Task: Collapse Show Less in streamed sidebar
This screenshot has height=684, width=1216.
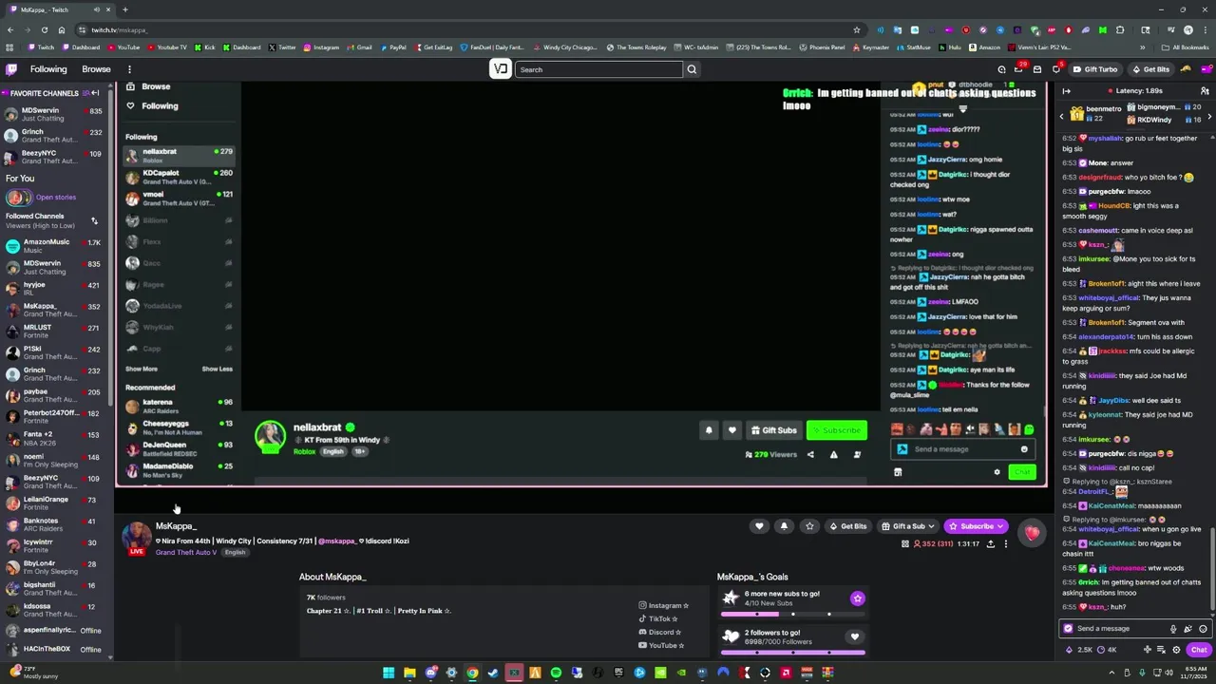Action: coord(218,369)
